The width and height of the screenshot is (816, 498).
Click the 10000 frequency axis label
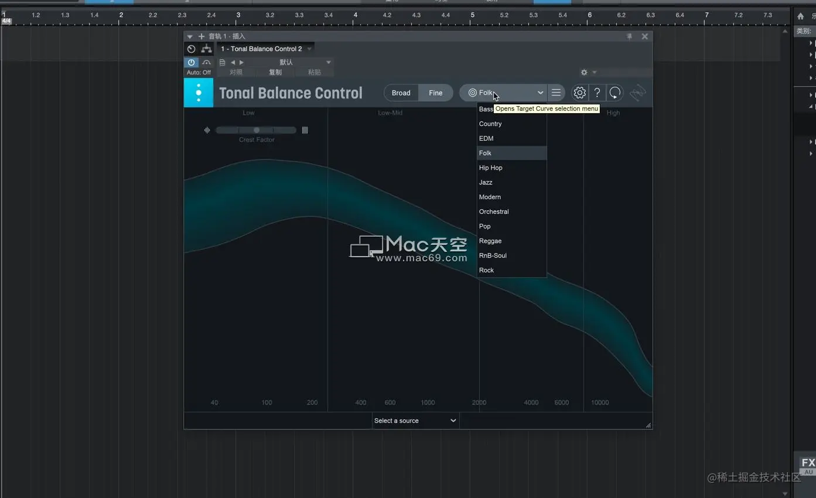(600, 403)
